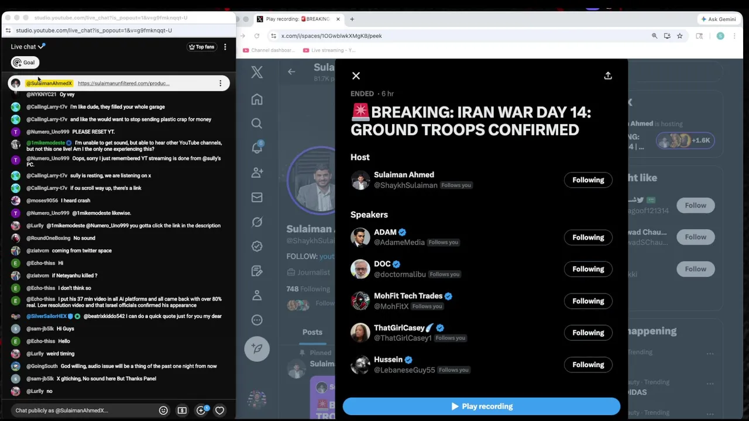This screenshot has width=749, height=421.
Task: Click Following button for Hussein
Action: pyautogui.click(x=588, y=365)
